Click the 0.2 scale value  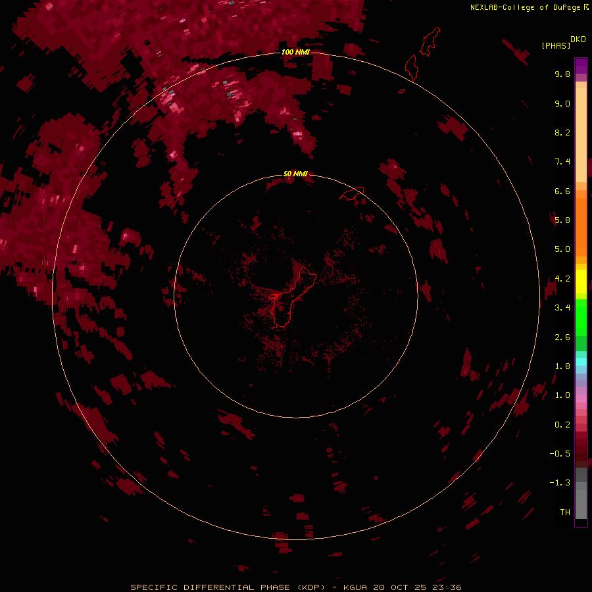(562, 425)
